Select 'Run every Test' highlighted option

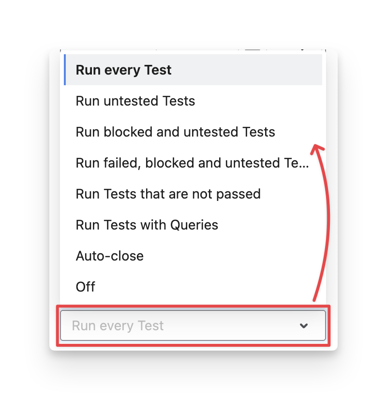point(124,70)
